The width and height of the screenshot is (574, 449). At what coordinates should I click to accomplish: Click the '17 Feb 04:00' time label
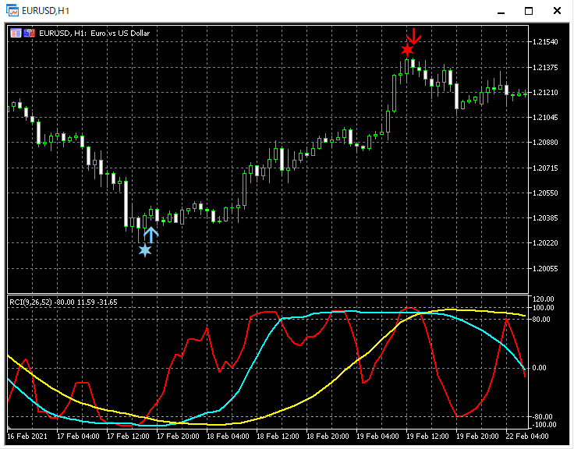(78, 437)
